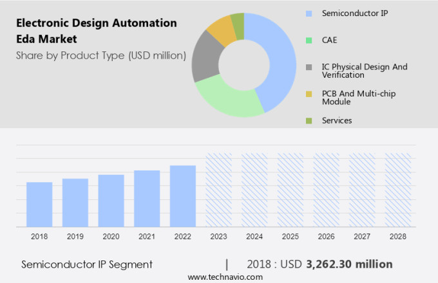This screenshot has height=283, width=438.
Task: Click the yellow PCB and Multi-chip legend swatch
Action: coord(308,94)
